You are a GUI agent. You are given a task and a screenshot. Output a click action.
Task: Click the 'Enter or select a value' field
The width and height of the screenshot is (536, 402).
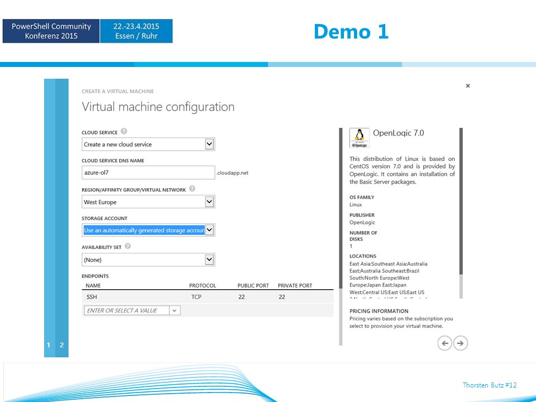click(127, 310)
